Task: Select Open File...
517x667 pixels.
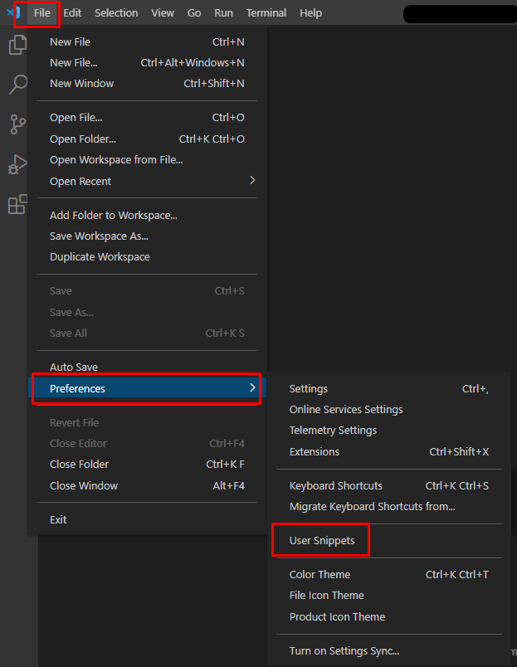Action: click(147, 118)
